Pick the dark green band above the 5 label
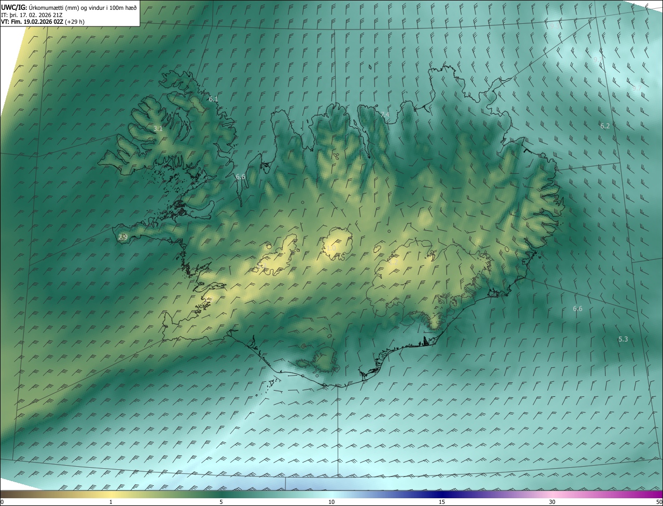The height and width of the screenshot is (506, 663). (x=221, y=494)
